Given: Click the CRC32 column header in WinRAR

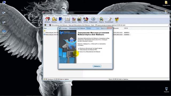Looking at the screenshot, I should (126, 28).
